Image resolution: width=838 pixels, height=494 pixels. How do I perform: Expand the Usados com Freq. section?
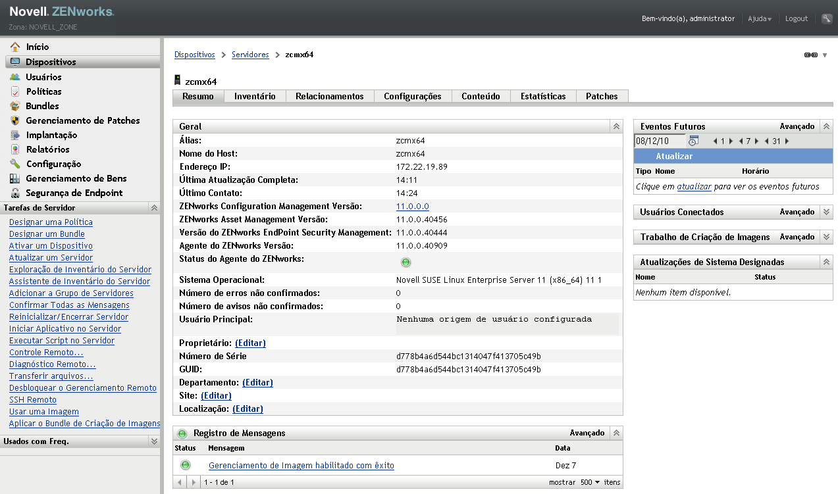tap(154, 441)
